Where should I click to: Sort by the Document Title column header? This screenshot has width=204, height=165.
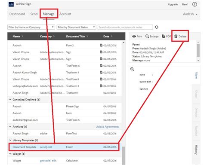77,37
